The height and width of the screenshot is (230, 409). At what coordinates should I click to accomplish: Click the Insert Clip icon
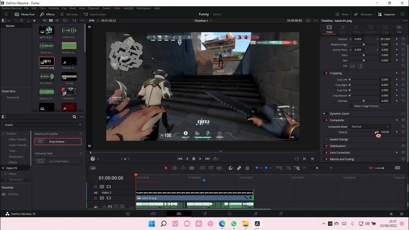202,168
